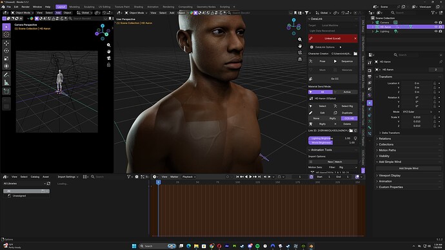Toggle lock on Rotation X
This screenshot has height=250, width=445.
click(x=435, y=97)
